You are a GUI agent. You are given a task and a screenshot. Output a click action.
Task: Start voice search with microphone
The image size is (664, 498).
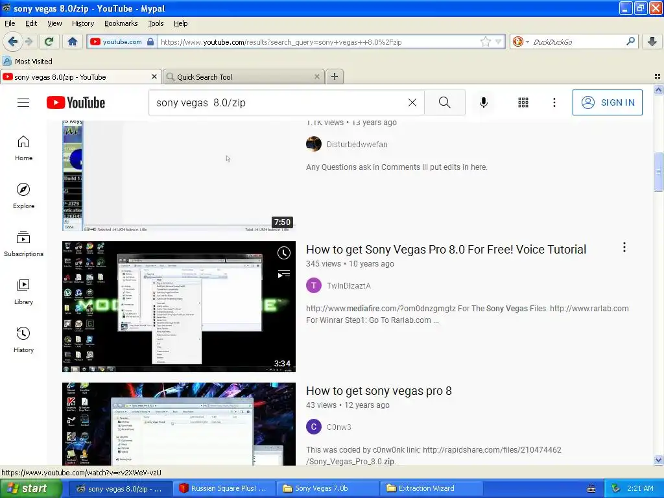[484, 102]
